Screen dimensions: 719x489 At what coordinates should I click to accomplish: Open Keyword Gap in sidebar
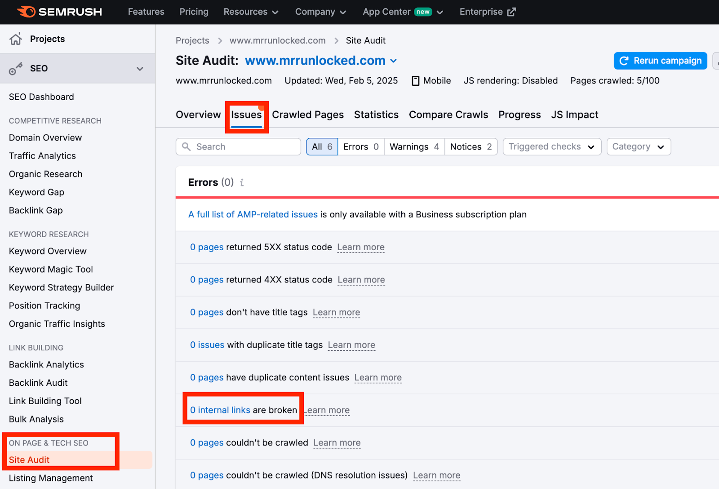click(x=36, y=192)
